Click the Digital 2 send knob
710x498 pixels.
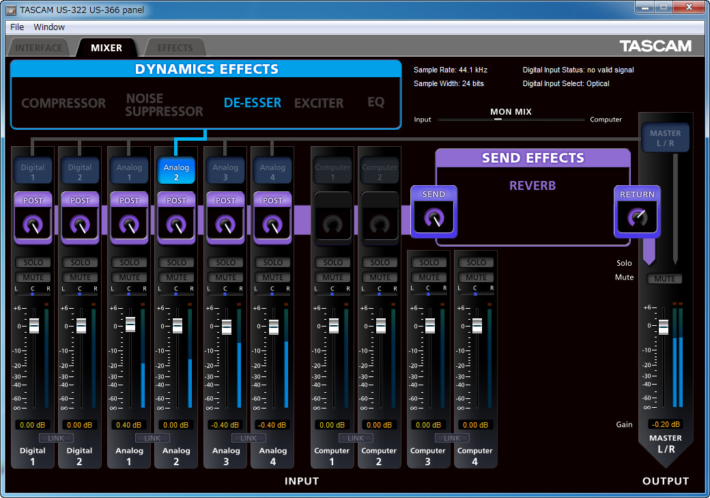click(x=80, y=224)
